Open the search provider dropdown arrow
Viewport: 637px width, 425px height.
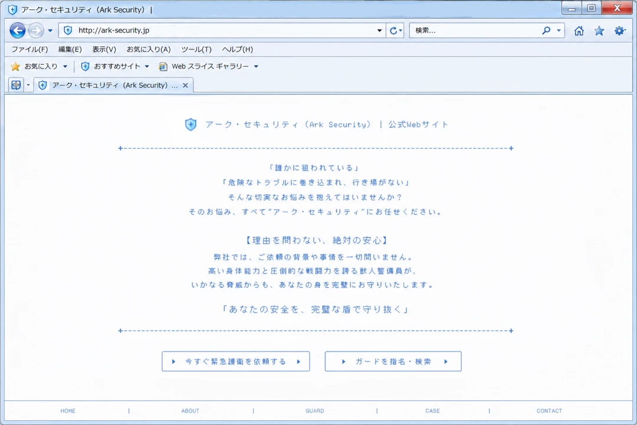coord(559,31)
